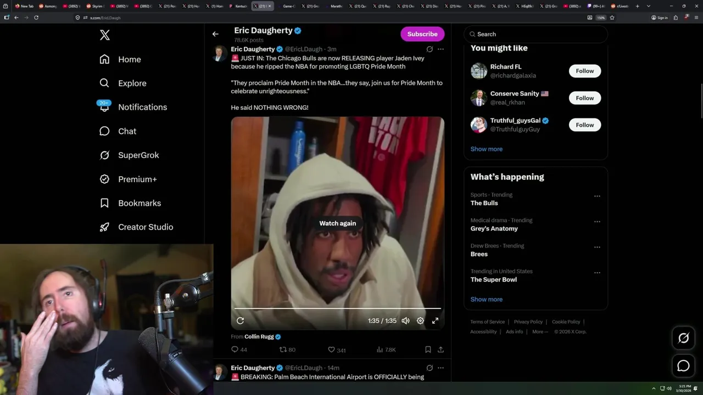Share the Jaden Ivey post

(x=440, y=349)
